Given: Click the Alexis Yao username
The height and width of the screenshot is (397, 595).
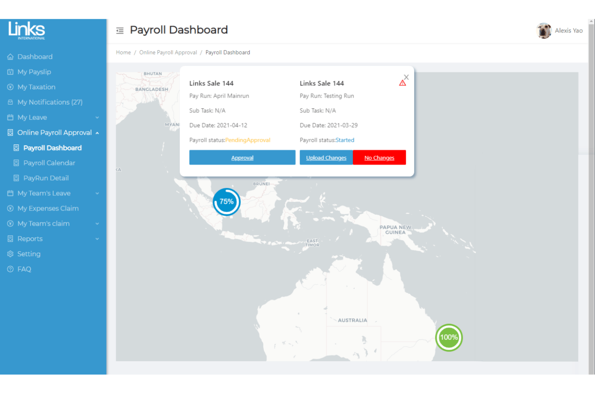Looking at the screenshot, I should coord(569,31).
